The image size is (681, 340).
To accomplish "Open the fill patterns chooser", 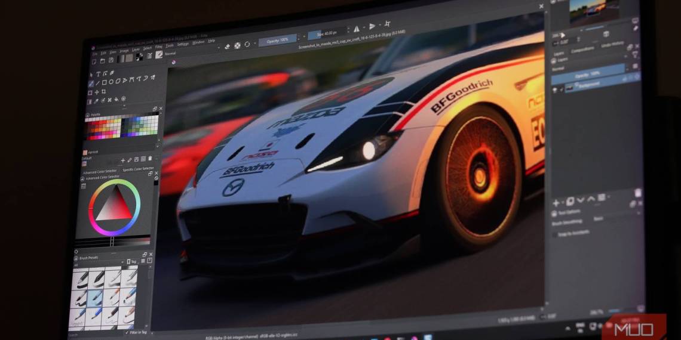I will tap(130, 58).
